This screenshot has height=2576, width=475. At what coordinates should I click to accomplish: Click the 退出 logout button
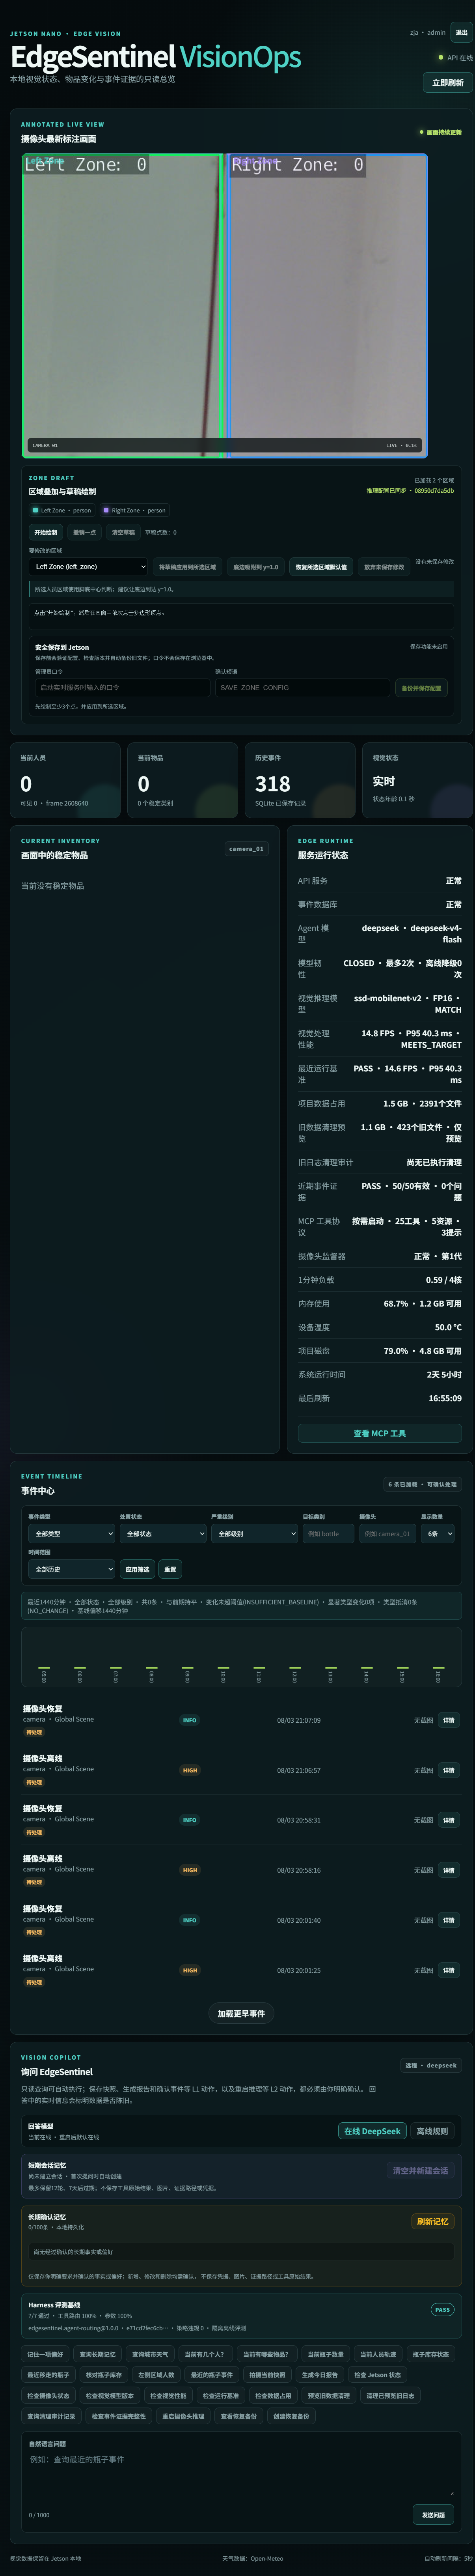coord(461,32)
